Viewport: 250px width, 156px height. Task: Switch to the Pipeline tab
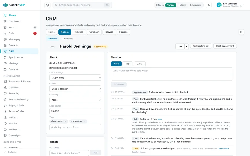click(79, 32)
